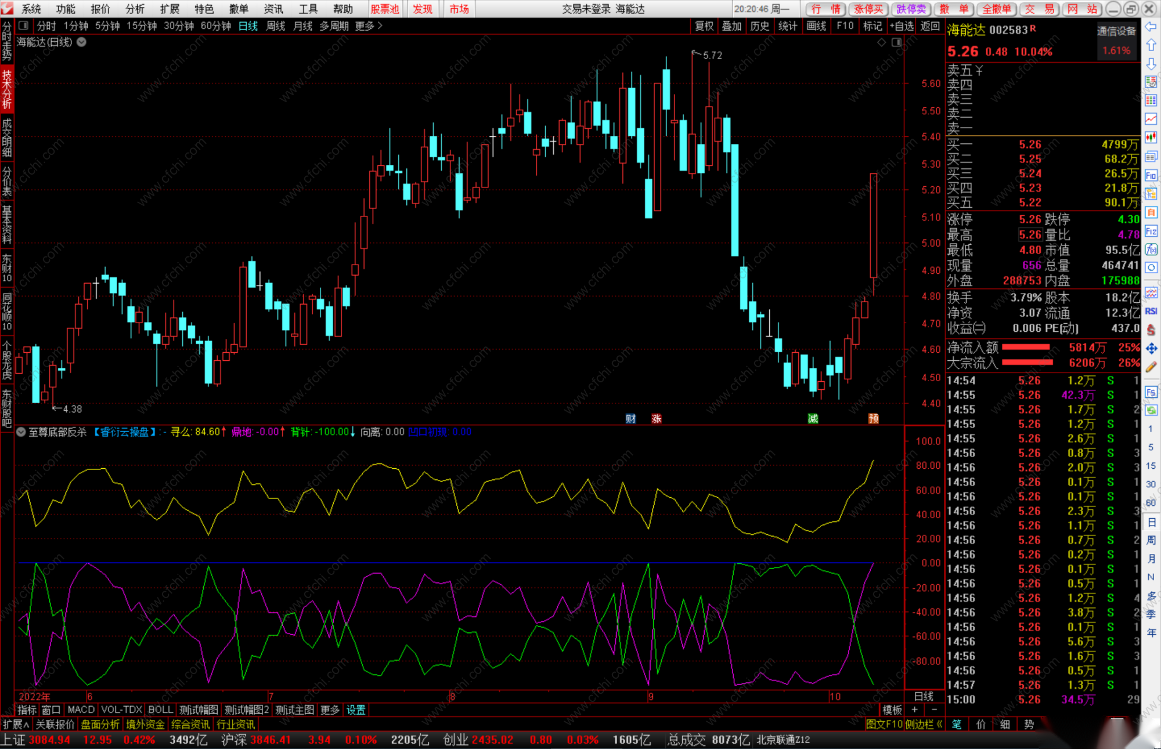Image resolution: width=1161 pixels, height=749 pixels.
Task: Select the pencil drawing tool icon
Action: pyautogui.click(x=1151, y=367)
